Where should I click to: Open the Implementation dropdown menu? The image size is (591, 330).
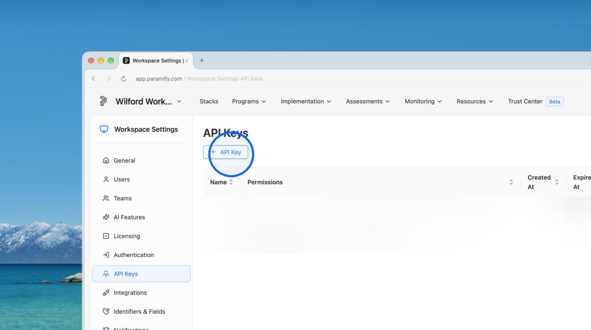(306, 101)
